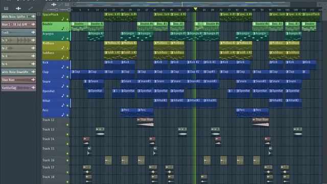Click waveform icon on the fx-4 item
Viewport: 327px width, 184px height.
pyautogui.click(x=33, y=64)
